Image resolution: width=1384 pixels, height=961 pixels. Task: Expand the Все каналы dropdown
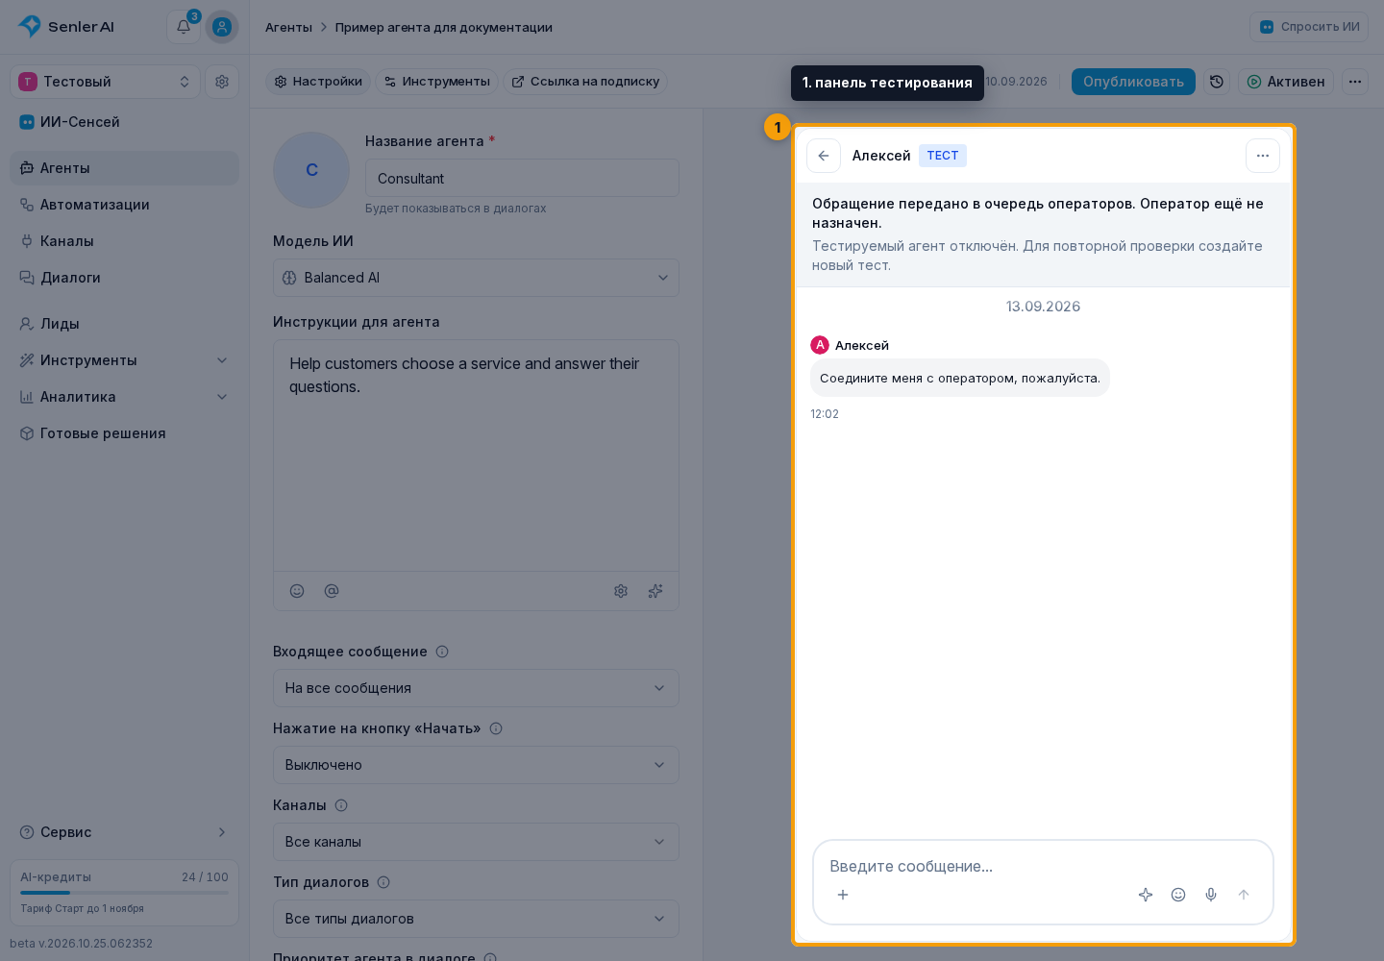pyautogui.click(x=476, y=842)
